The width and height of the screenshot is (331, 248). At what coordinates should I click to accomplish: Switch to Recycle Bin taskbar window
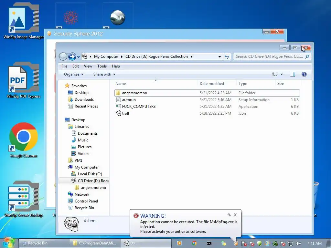tap(44, 243)
